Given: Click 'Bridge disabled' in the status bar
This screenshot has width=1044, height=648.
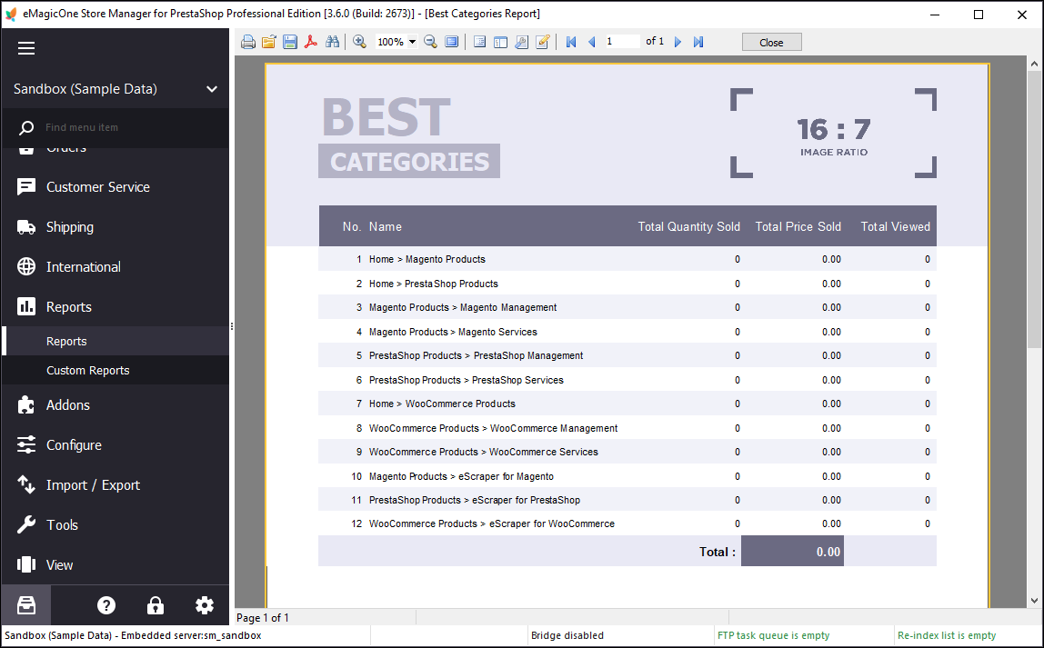Looking at the screenshot, I should coord(567,635).
